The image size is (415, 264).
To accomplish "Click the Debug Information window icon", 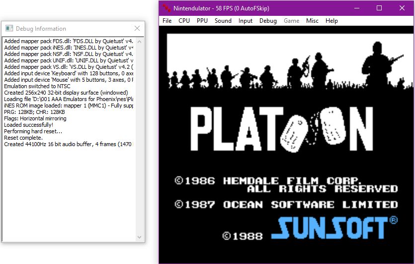I will click(9, 28).
